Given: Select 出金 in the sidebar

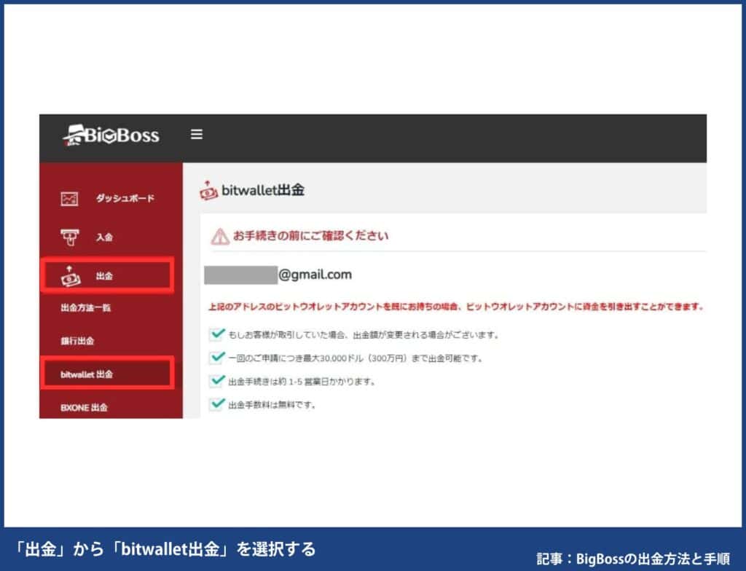Looking at the screenshot, I should pyautogui.click(x=108, y=275).
